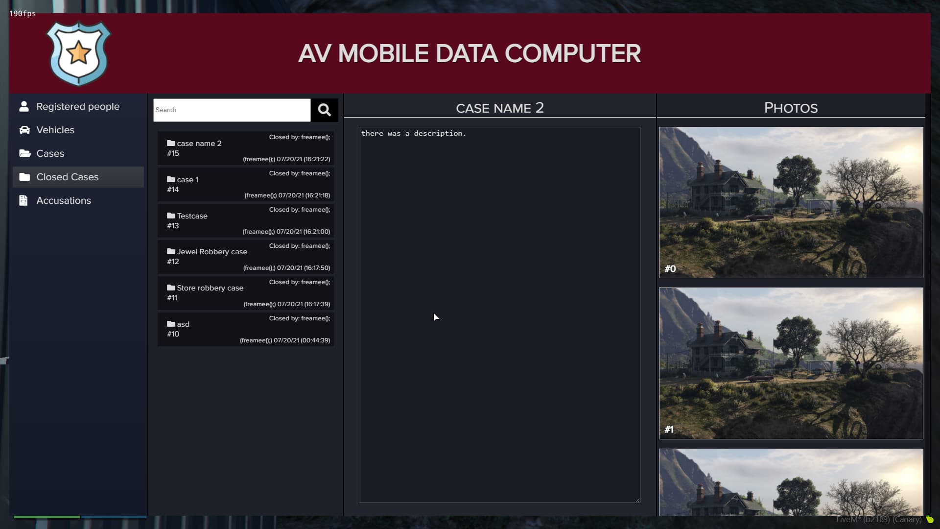
Task: Open photo thumbnail #0
Action: click(x=791, y=202)
